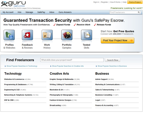This screenshot has width=144, height=117.
Task: Focus the 'What skills does your project need?' field
Action: tap(72, 60)
